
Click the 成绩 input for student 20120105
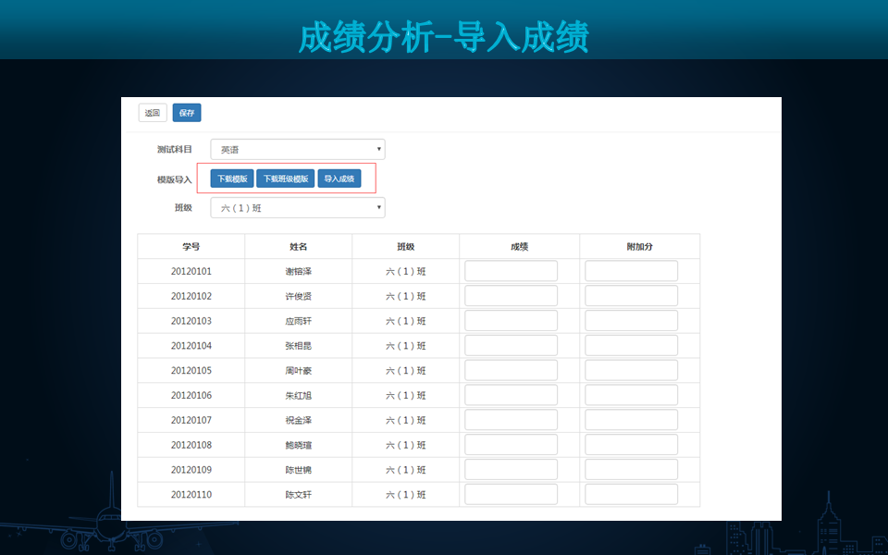coord(511,370)
